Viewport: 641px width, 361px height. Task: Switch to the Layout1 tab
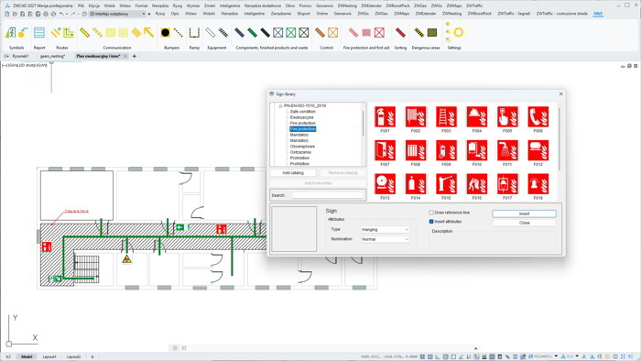[x=49, y=357]
